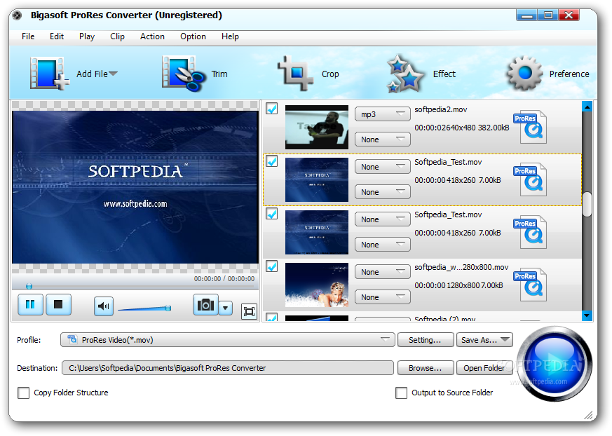Open second None dropdown of softpedia_w...280x800.mov
Viewport: 612px width, 436px height.
click(x=383, y=297)
